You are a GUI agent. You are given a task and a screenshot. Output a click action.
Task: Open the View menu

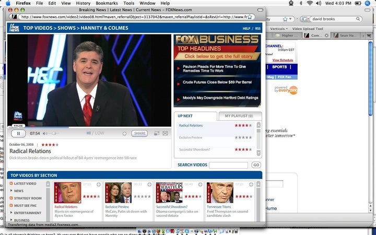tap(66, 3)
